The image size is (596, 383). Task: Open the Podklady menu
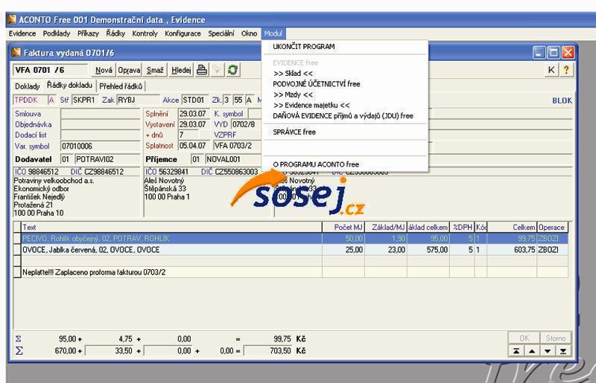tap(57, 33)
